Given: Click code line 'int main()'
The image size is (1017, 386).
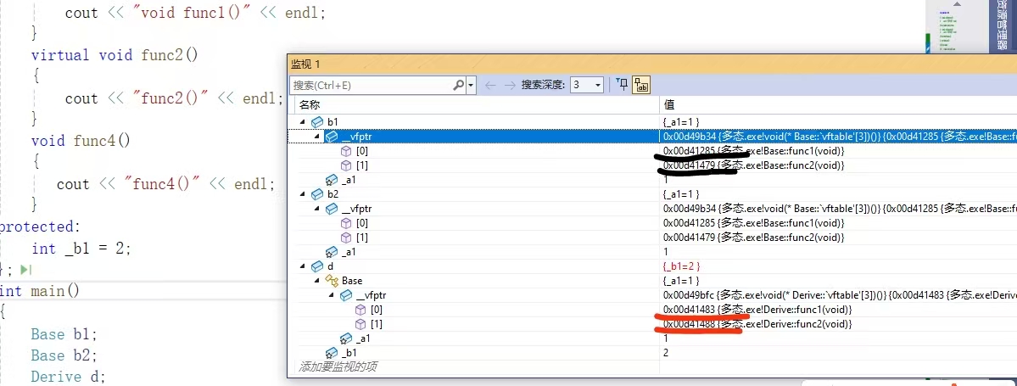Looking at the screenshot, I should pyautogui.click(x=40, y=291).
